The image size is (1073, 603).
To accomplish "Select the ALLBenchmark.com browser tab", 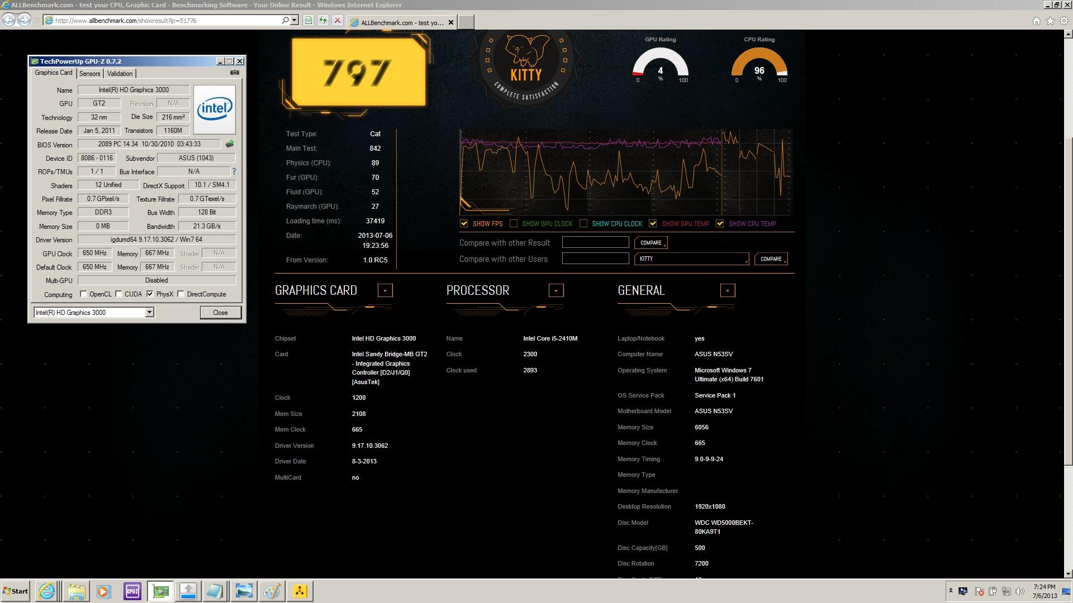I will click(402, 23).
